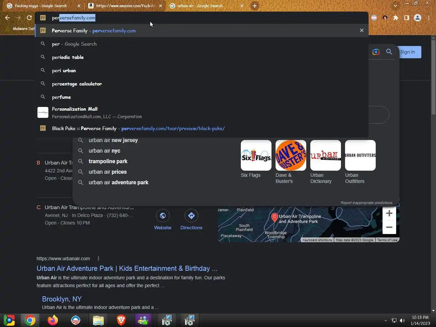
Task: Open the Chrome profile avatar
Action: point(418,18)
